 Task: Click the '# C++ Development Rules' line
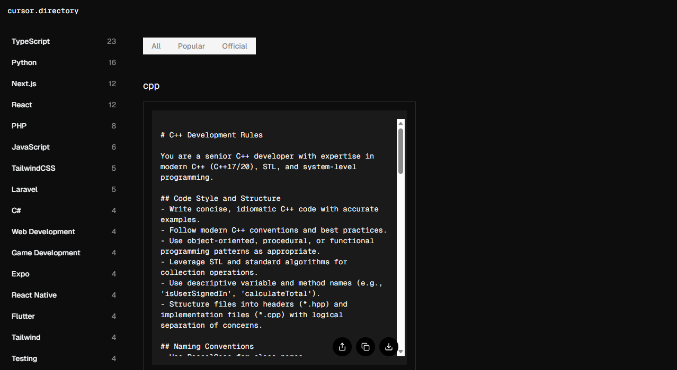[x=212, y=135]
